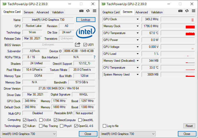Click the Memory Clock sensor graph
The height and width of the screenshot is (138, 198).
click(178, 26)
